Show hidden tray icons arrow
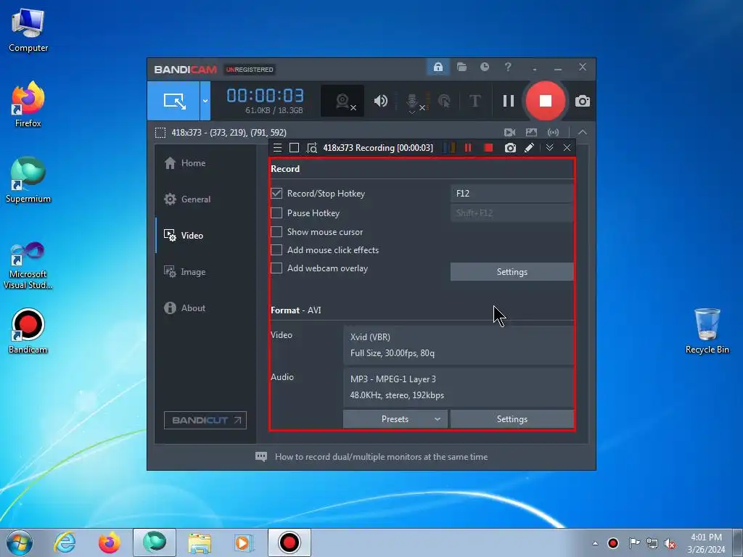This screenshot has height=557, width=743. tap(595, 543)
